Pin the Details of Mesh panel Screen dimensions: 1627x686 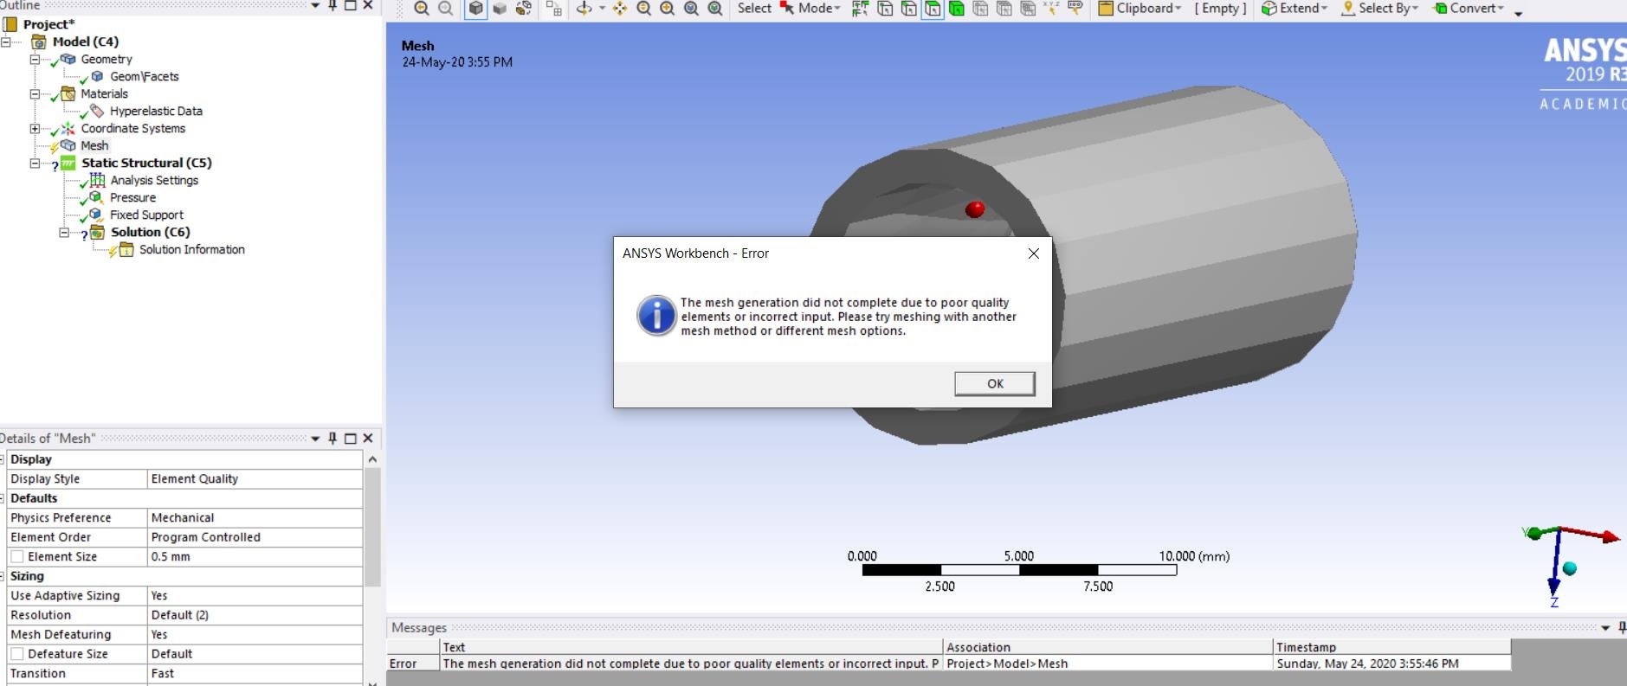333,439
